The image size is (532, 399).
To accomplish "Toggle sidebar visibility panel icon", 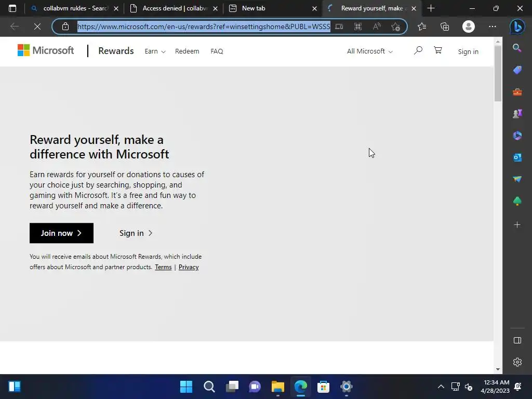I will [517, 340].
